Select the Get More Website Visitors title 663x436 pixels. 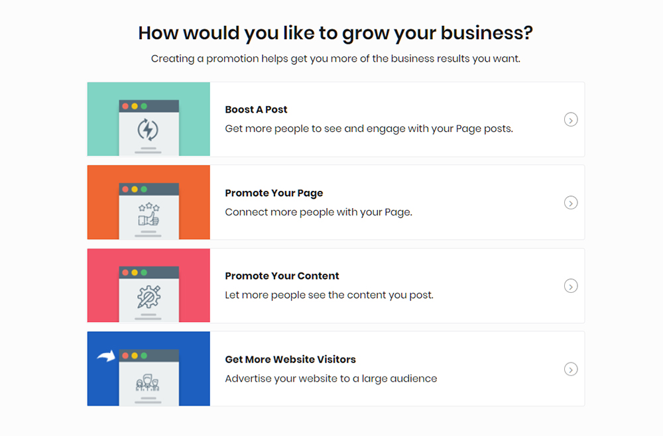coord(290,360)
